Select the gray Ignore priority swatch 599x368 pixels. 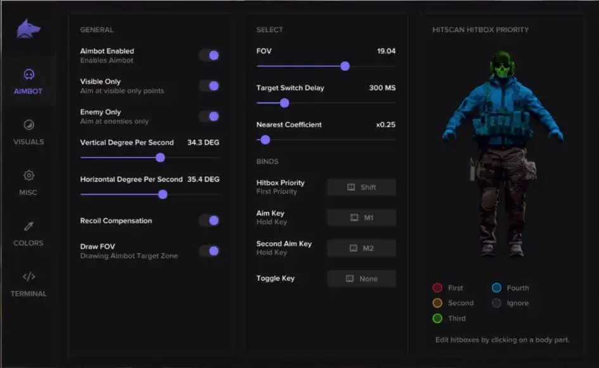(496, 303)
